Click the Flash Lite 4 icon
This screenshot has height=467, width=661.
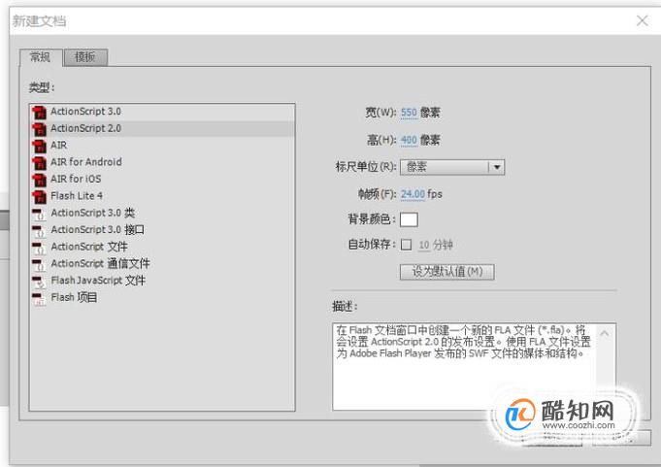(39, 196)
